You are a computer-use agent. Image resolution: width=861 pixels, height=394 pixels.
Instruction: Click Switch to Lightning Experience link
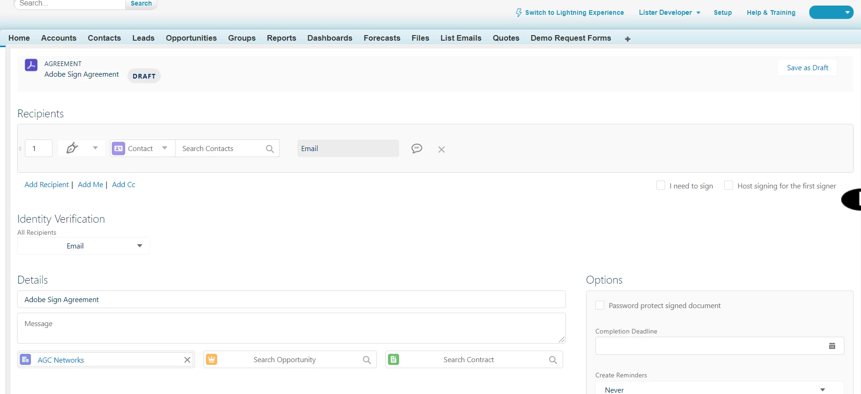pos(574,12)
